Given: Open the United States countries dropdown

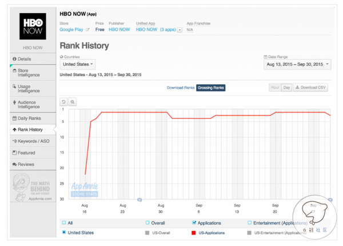Looking at the screenshot, I should tap(78, 65).
